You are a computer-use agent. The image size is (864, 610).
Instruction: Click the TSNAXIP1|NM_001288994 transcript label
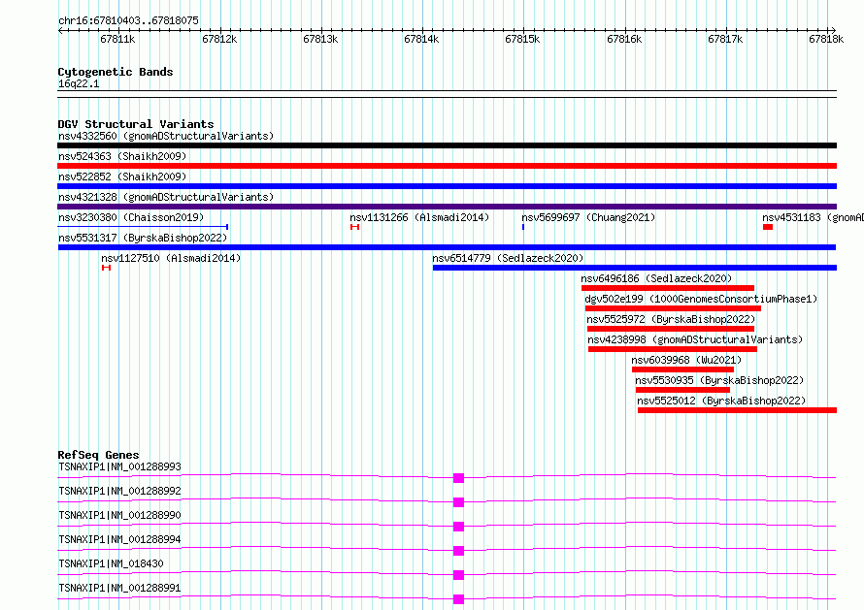[x=119, y=539]
